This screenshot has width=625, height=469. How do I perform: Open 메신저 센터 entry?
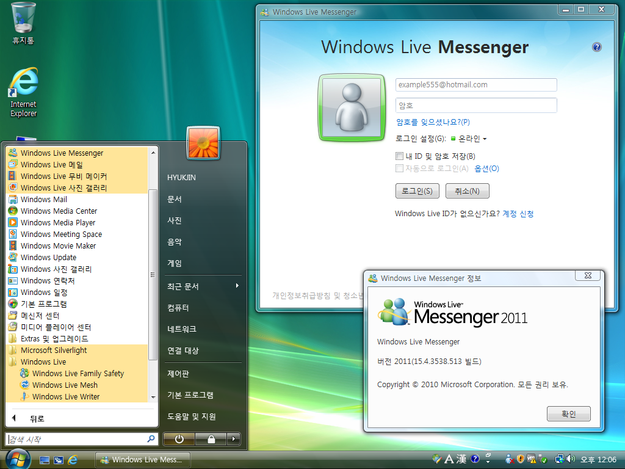(x=77, y=315)
